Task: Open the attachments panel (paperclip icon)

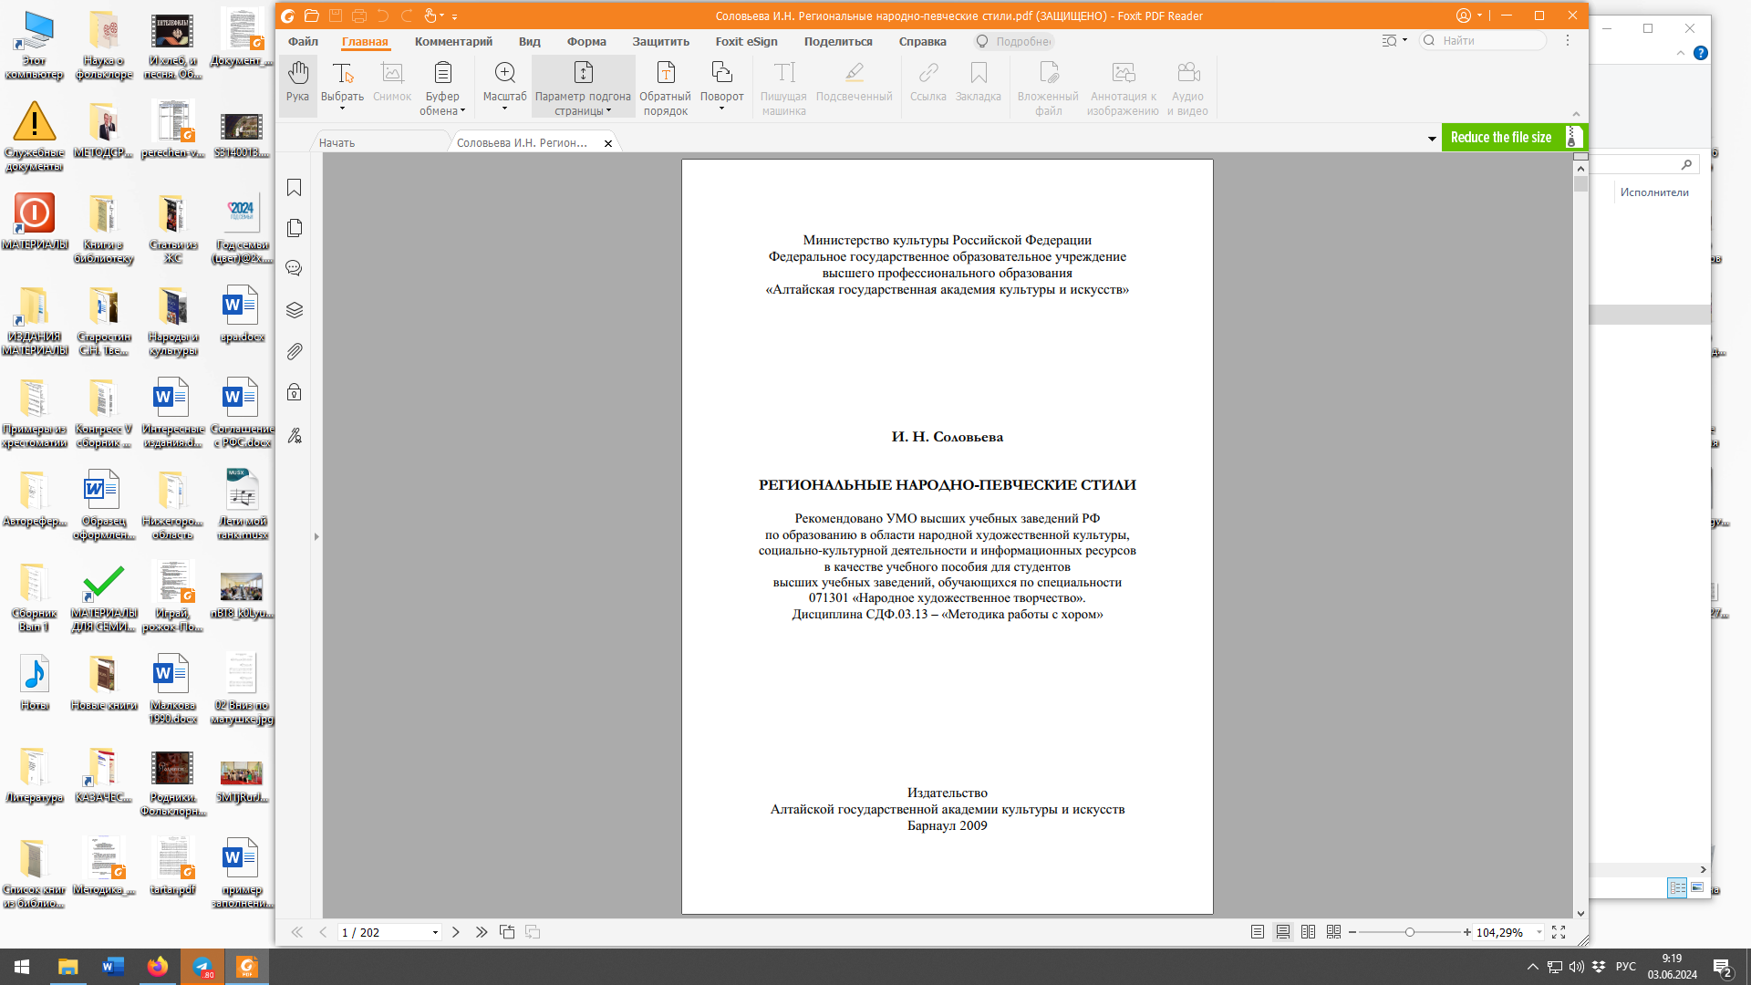Action: pyautogui.click(x=294, y=351)
